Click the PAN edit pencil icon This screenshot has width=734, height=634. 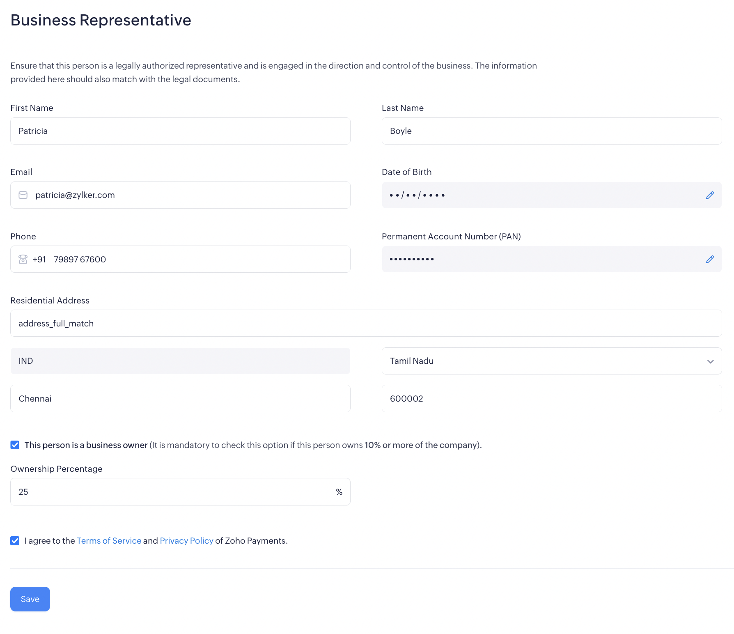(x=710, y=259)
